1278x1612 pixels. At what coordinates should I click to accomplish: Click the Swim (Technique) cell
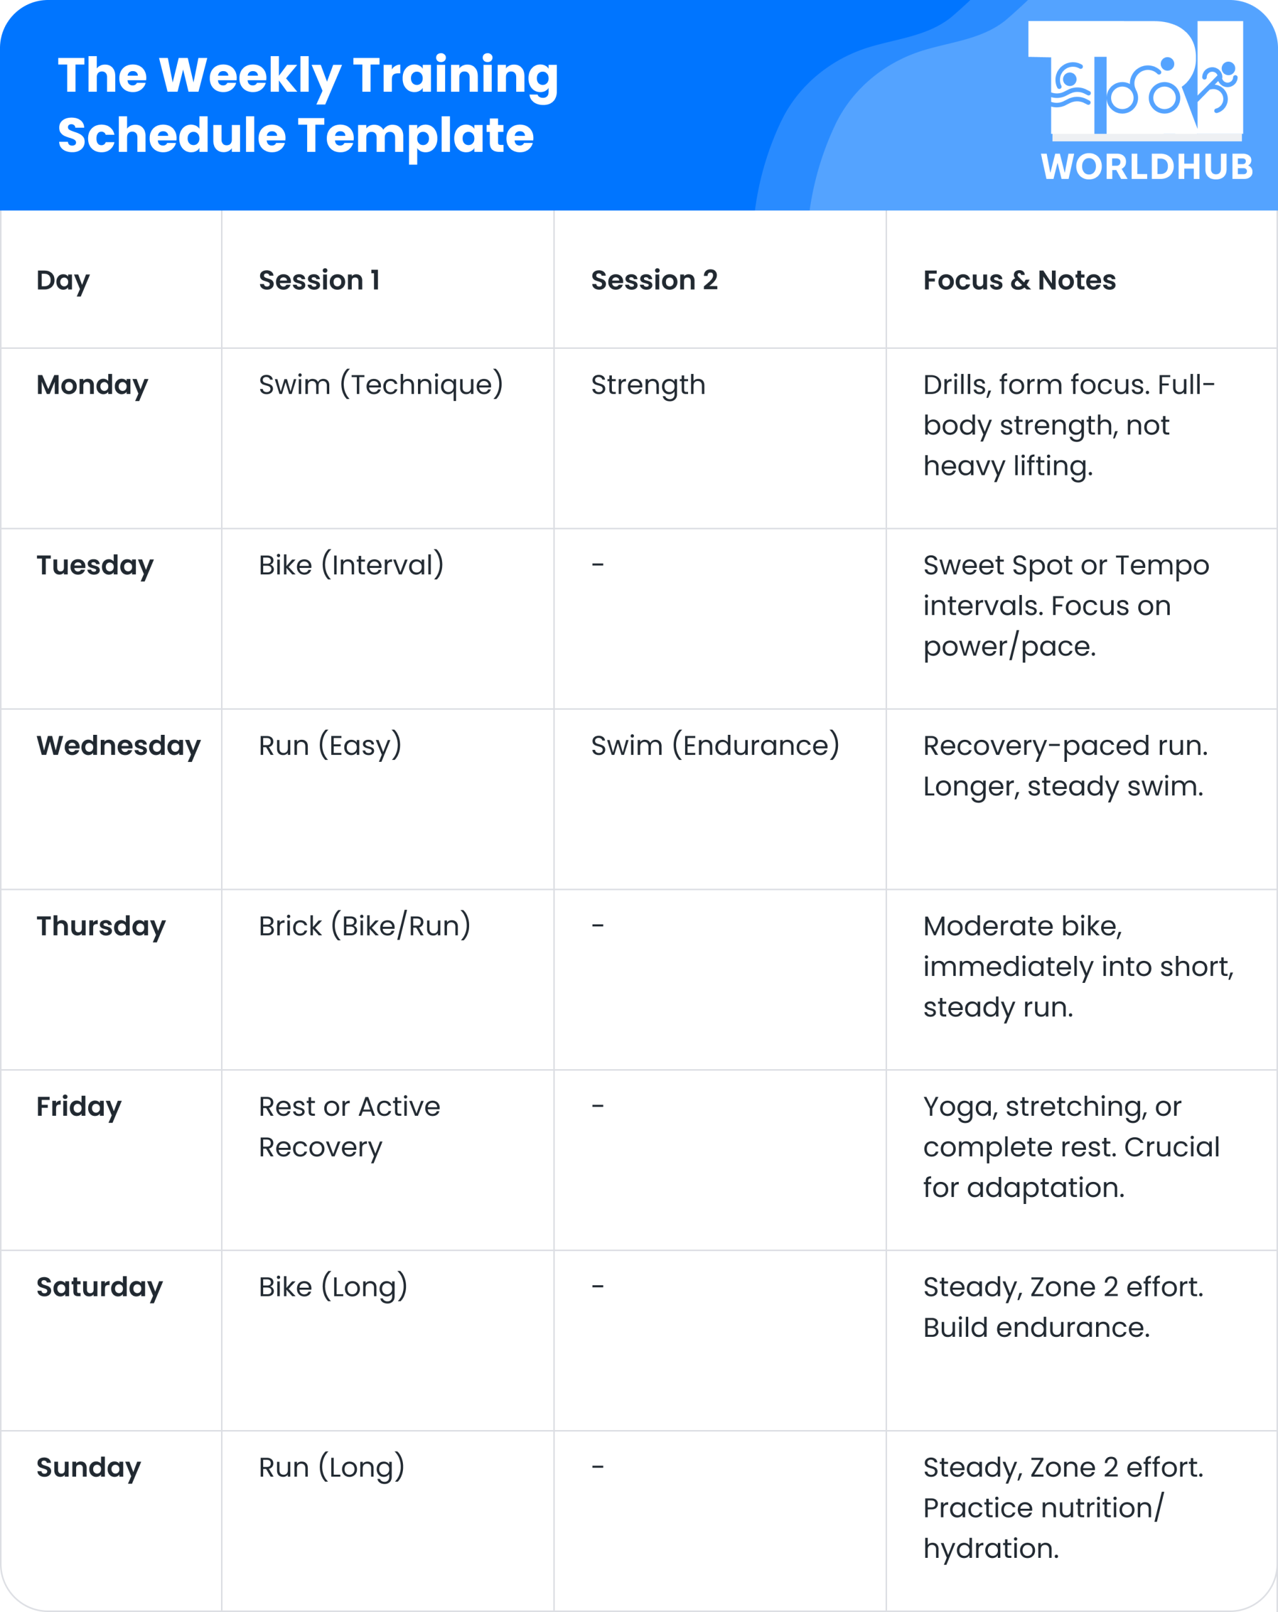380,385
